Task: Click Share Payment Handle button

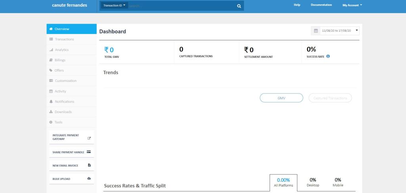Action: (x=71, y=152)
